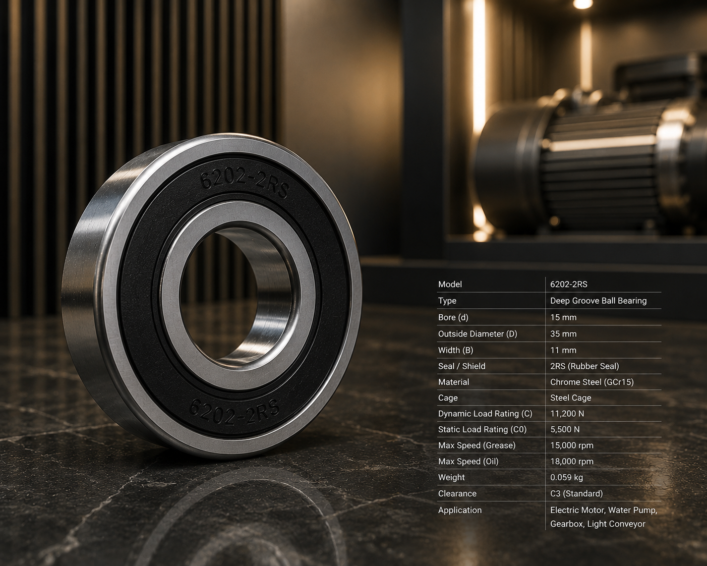Select the "18,000 rpm" oil speed value
This screenshot has height=566, width=707.
click(572, 462)
